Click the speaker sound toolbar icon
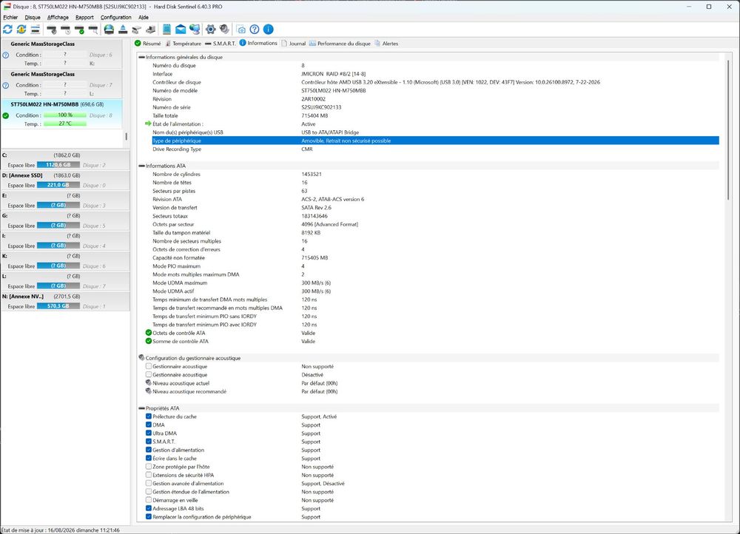Screen dimensions: 740x534 [224, 30]
